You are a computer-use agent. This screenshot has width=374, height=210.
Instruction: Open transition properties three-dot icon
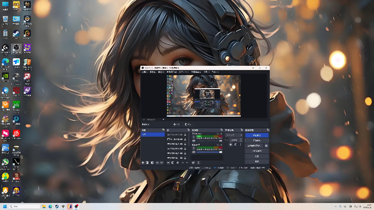click(240, 145)
